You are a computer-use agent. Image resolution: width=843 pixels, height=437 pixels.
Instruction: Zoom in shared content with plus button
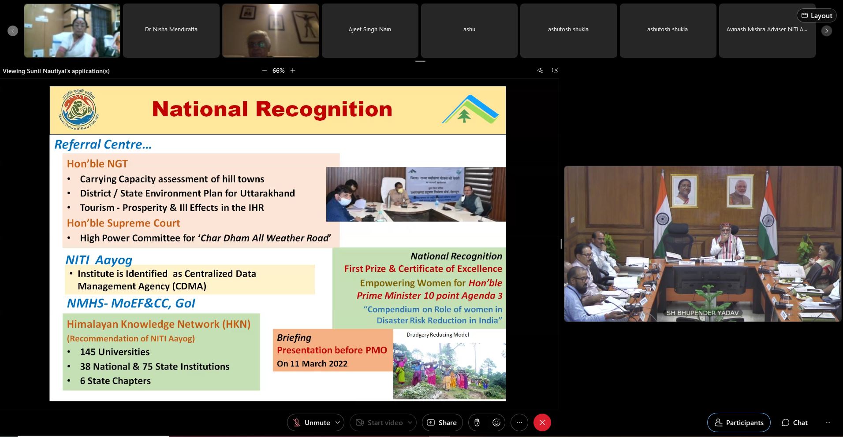[x=293, y=70]
